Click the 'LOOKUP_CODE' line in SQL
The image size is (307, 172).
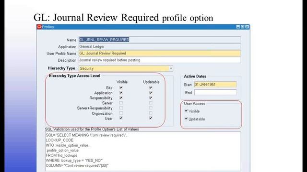coord(59,140)
